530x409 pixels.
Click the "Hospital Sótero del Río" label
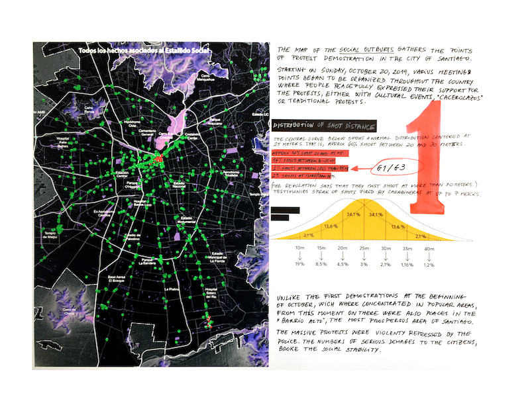(x=211, y=293)
